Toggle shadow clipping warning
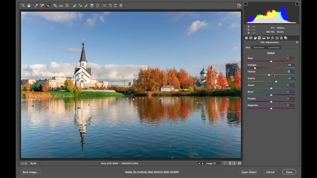This screenshot has height=178, width=317. coord(246,3)
